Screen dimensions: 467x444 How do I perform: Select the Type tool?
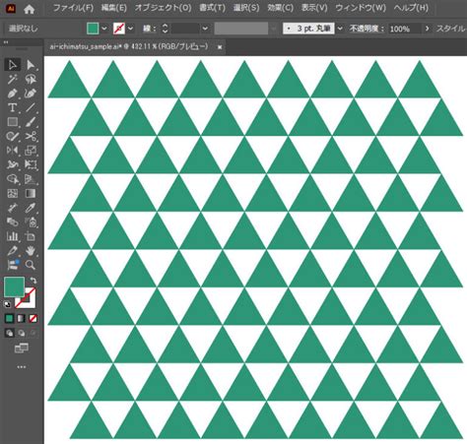(13, 107)
